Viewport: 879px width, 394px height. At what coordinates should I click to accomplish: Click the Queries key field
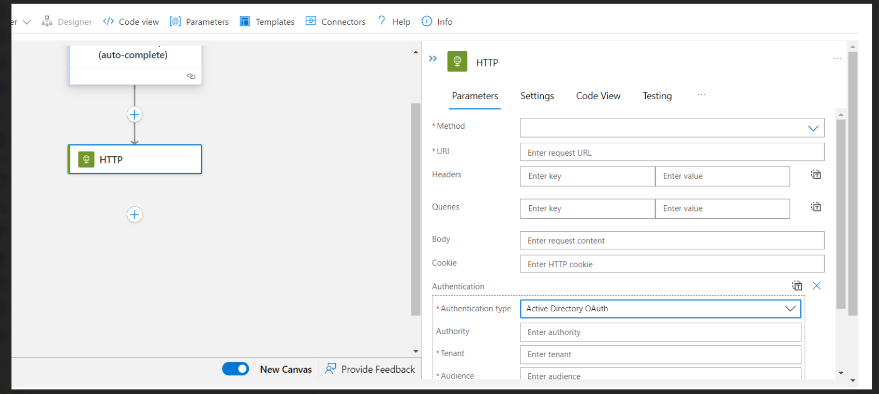tap(588, 208)
